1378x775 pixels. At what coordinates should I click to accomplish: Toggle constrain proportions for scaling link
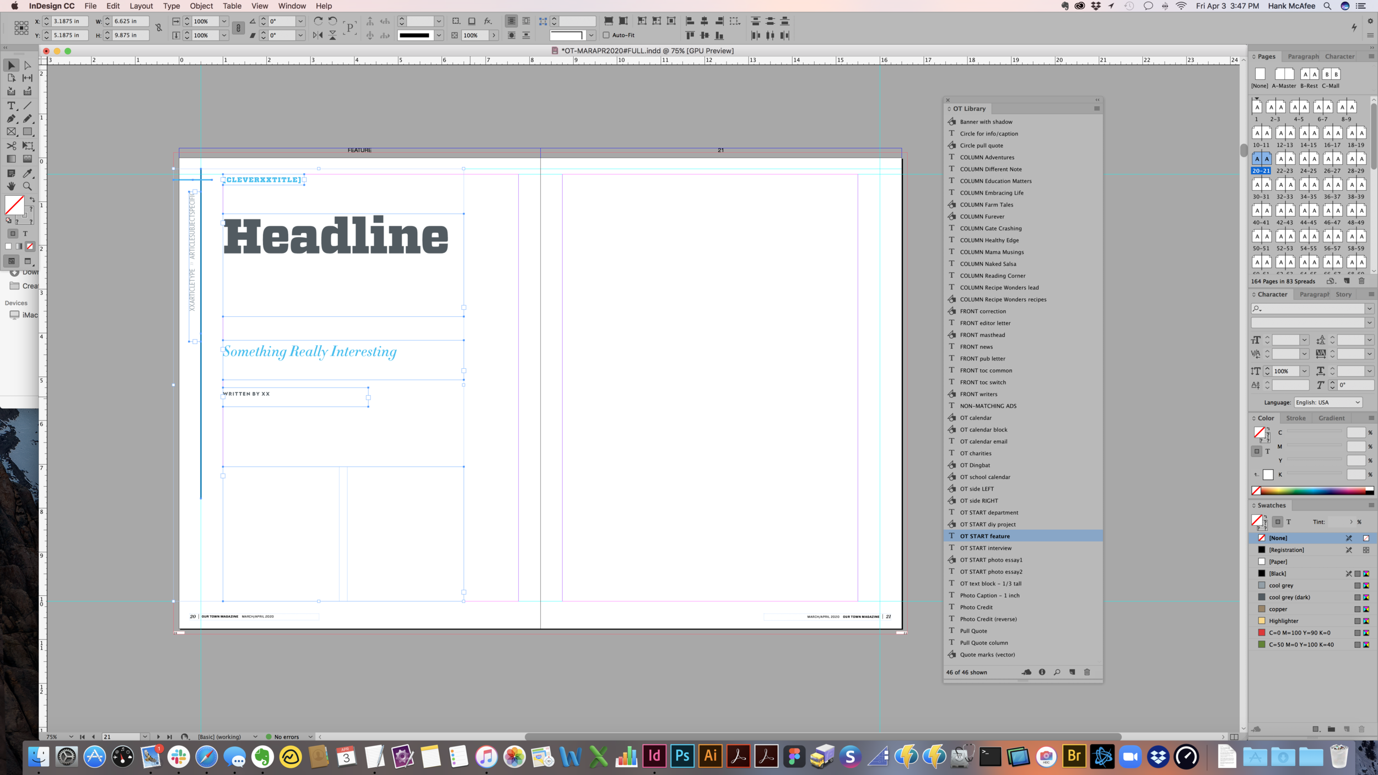238,28
